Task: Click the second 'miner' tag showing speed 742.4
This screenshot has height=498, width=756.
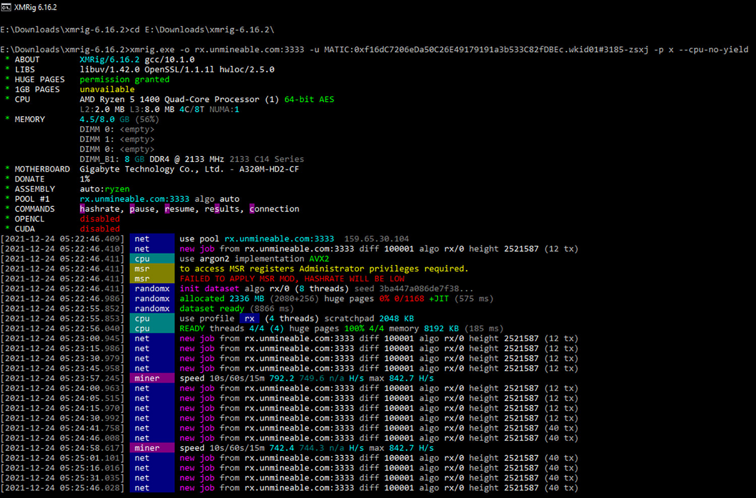Action: pos(152,448)
